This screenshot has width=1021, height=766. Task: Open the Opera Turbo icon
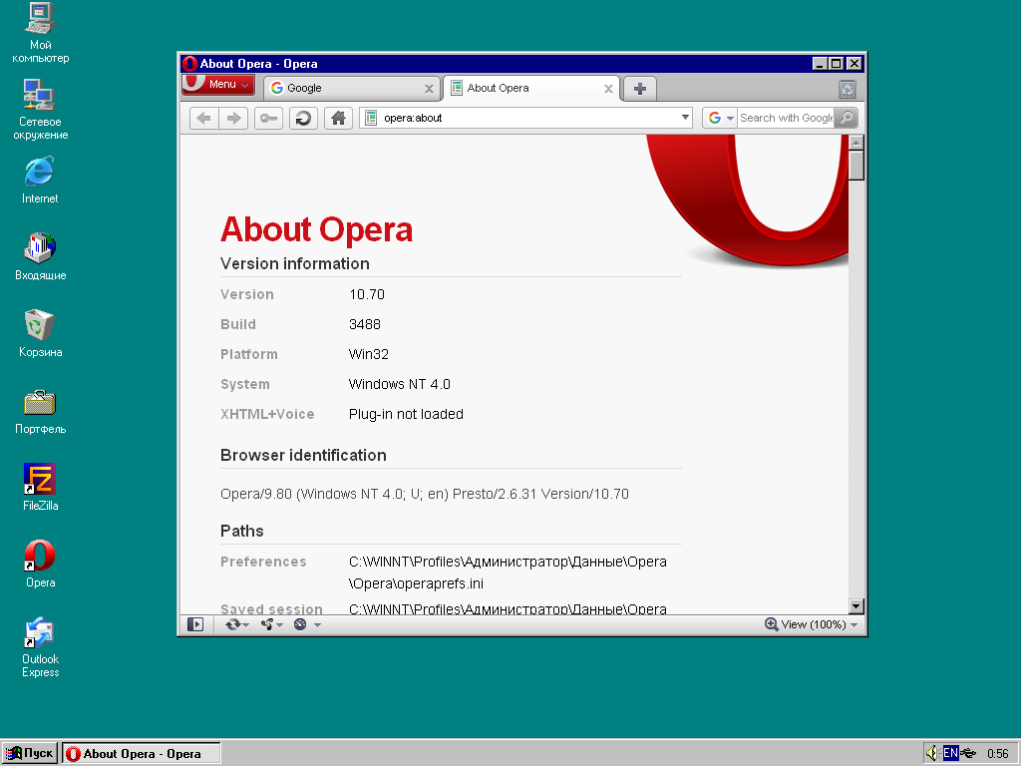click(x=300, y=624)
